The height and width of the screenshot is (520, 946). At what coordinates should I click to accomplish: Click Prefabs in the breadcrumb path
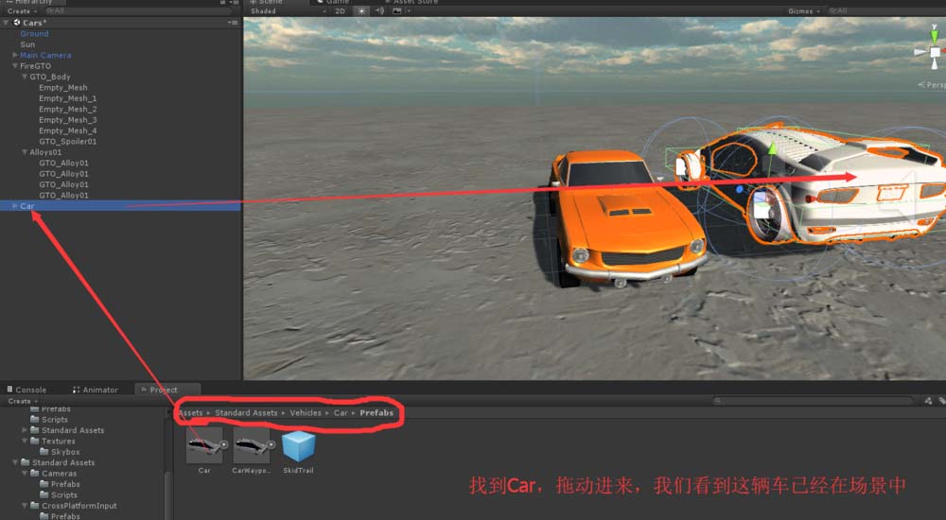click(x=377, y=413)
